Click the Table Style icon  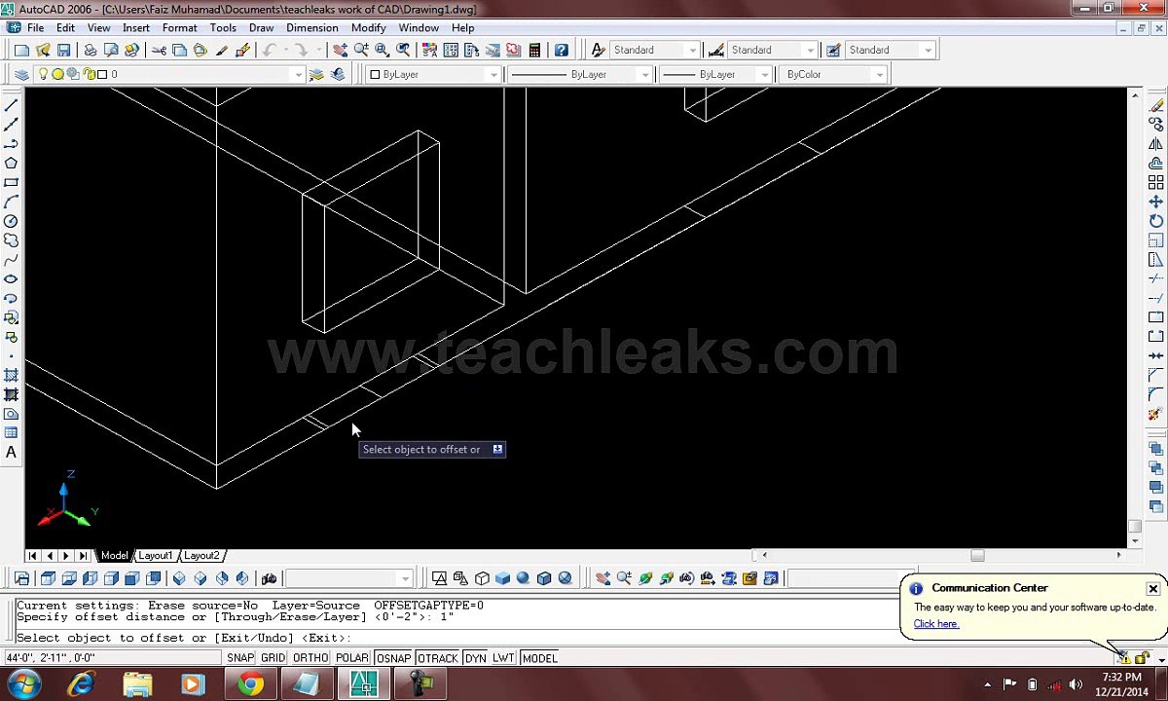pos(833,50)
